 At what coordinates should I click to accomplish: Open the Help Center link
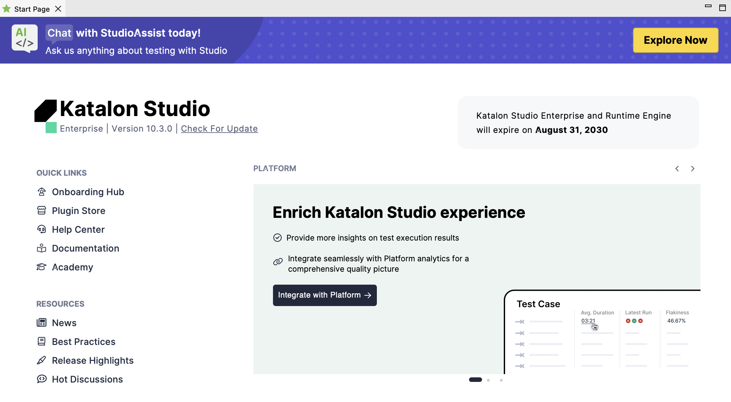78,230
